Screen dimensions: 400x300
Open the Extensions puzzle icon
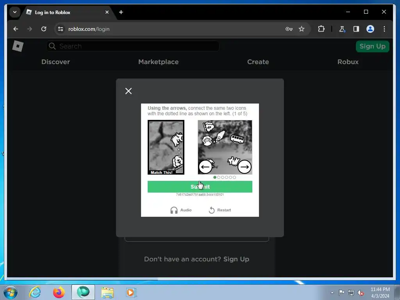[x=321, y=29]
